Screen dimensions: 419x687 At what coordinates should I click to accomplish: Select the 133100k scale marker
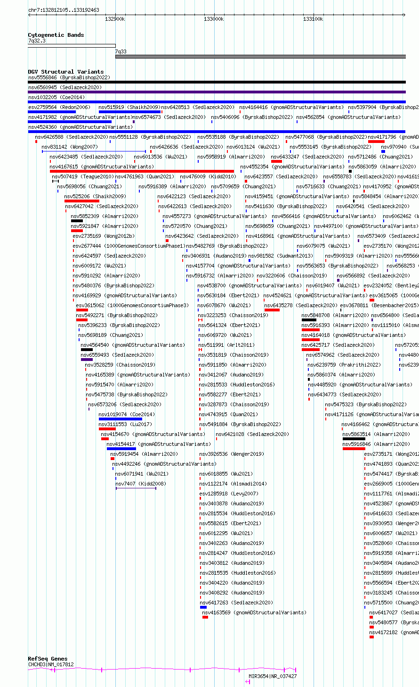tap(313, 19)
